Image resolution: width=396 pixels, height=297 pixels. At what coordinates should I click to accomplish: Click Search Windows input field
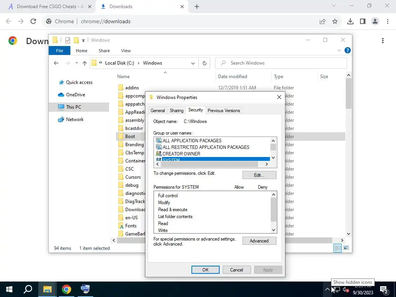coord(281,63)
